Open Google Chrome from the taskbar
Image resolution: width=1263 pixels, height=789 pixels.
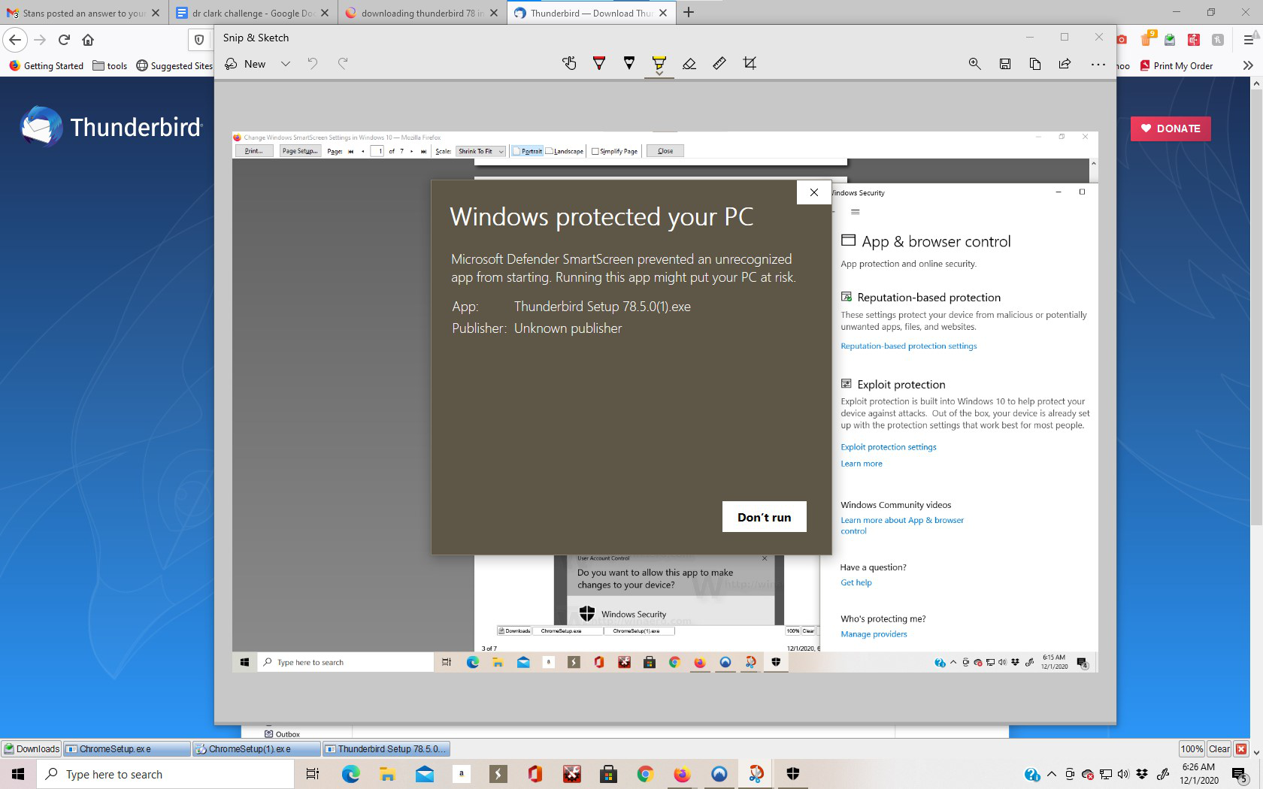click(x=645, y=774)
